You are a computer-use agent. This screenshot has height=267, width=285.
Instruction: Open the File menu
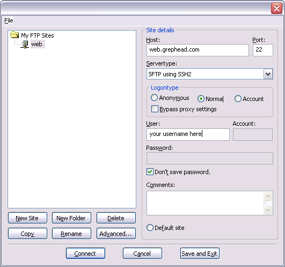tap(9, 20)
